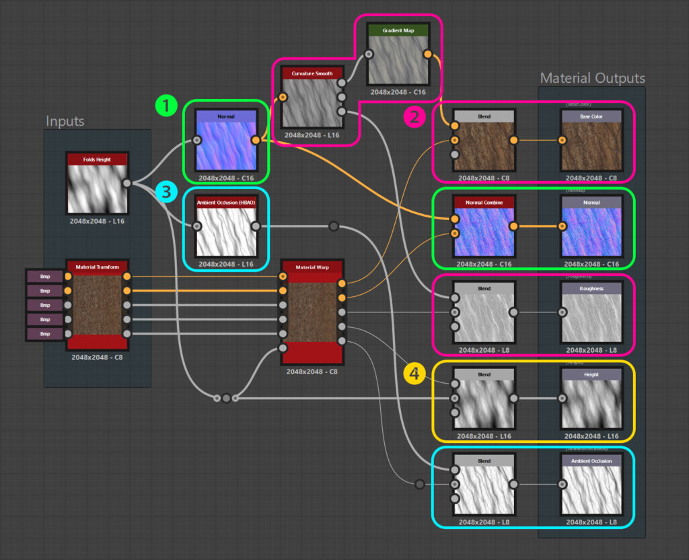Screen dimensions: 689x560
Task: Click the cyan number 3 badge
Action: (166, 193)
